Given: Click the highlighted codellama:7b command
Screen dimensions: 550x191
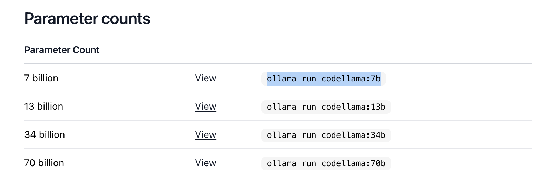Looking at the screenshot, I should coord(323,79).
